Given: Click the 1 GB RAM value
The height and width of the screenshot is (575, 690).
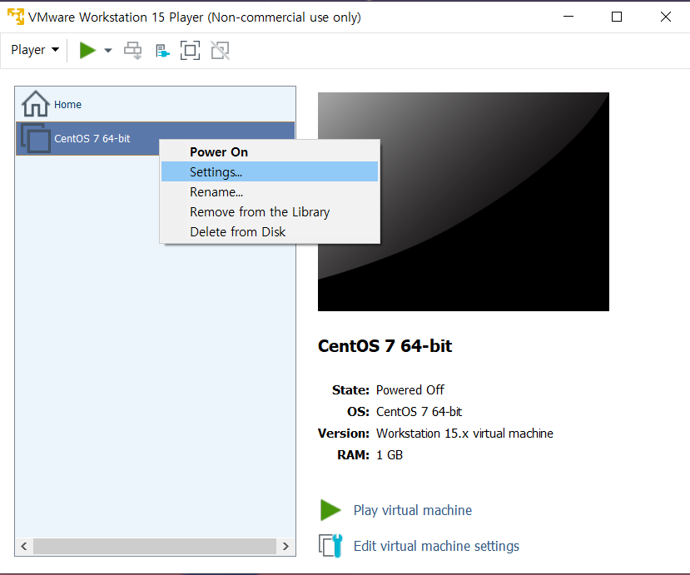Looking at the screenshot, I should click(x=390, y=455).
